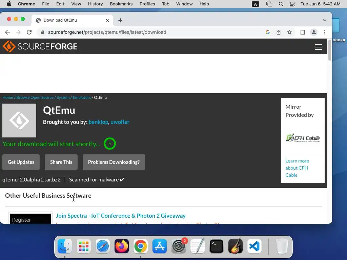Bookmark this page with the star icon
The image size is (347, 260).
point(289,32)
